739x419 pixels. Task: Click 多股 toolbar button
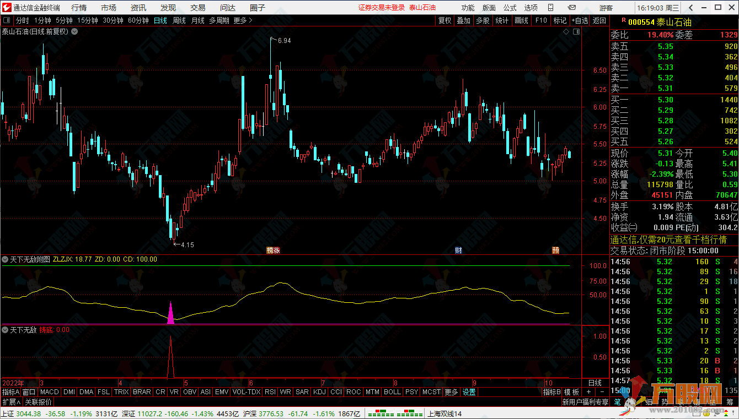click(483, 20)
